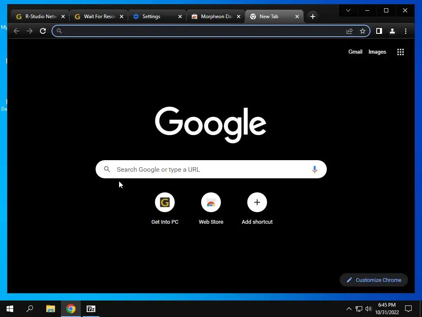Close the Wait For Resource tab
The image size is (422, 317).
pos(122,17)
